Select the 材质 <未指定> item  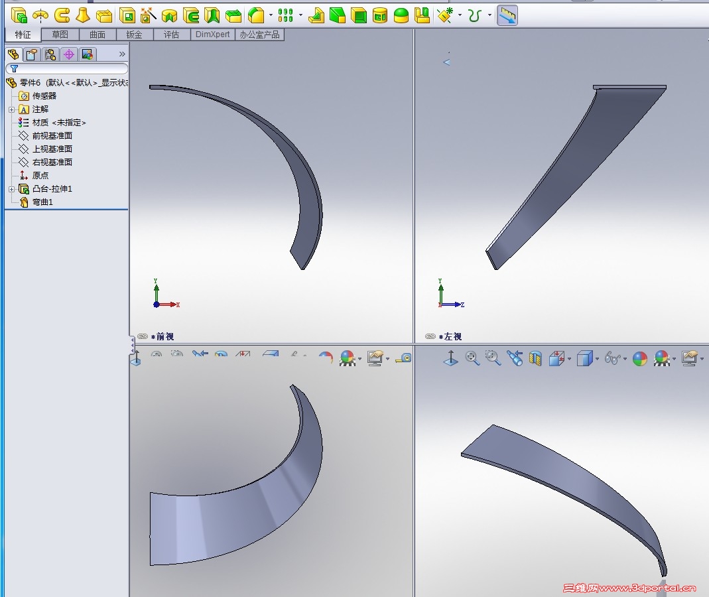click(x=52, y=123)
